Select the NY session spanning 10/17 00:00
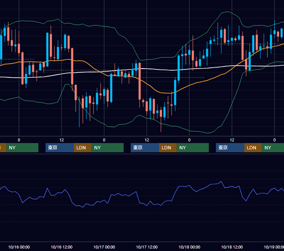Viewport: 284px width, 251px height. point(108,148)
